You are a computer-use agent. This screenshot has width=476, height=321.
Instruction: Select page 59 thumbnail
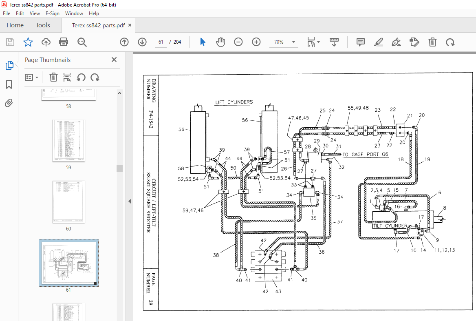pos(68,141)
